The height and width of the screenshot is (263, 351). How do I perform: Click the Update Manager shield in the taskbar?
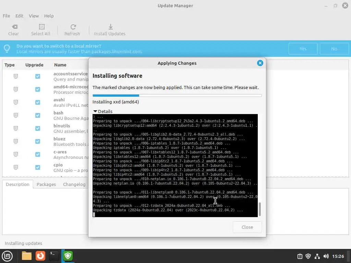[x=68, y=256]
